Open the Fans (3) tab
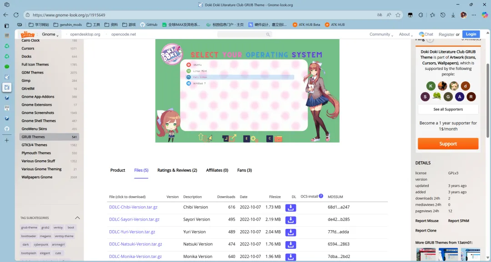 (245, 170)
